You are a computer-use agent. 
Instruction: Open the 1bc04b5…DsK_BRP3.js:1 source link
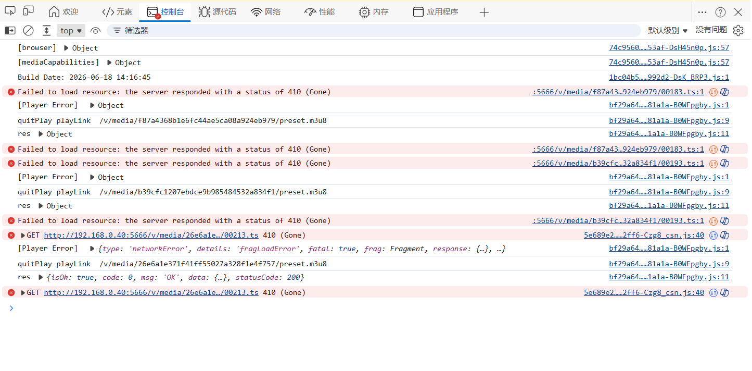pos(669,77)
